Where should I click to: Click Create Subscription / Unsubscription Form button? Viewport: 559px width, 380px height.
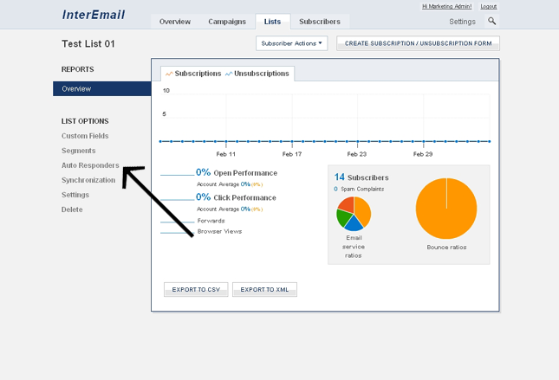(x=418, y=42)
